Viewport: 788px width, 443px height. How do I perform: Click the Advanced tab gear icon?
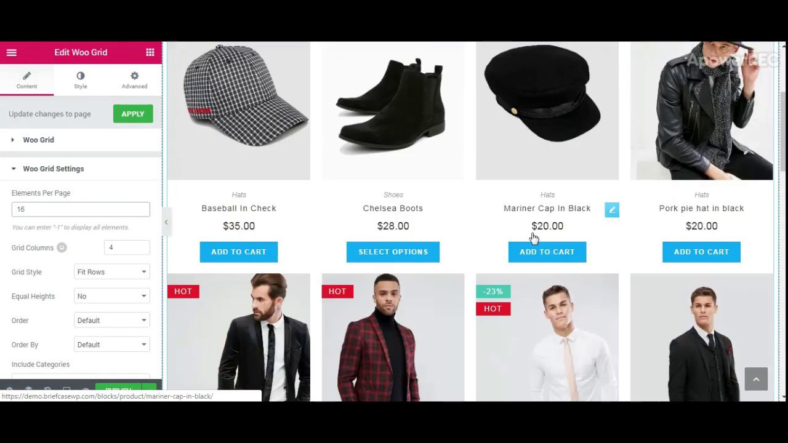[134, 76]
